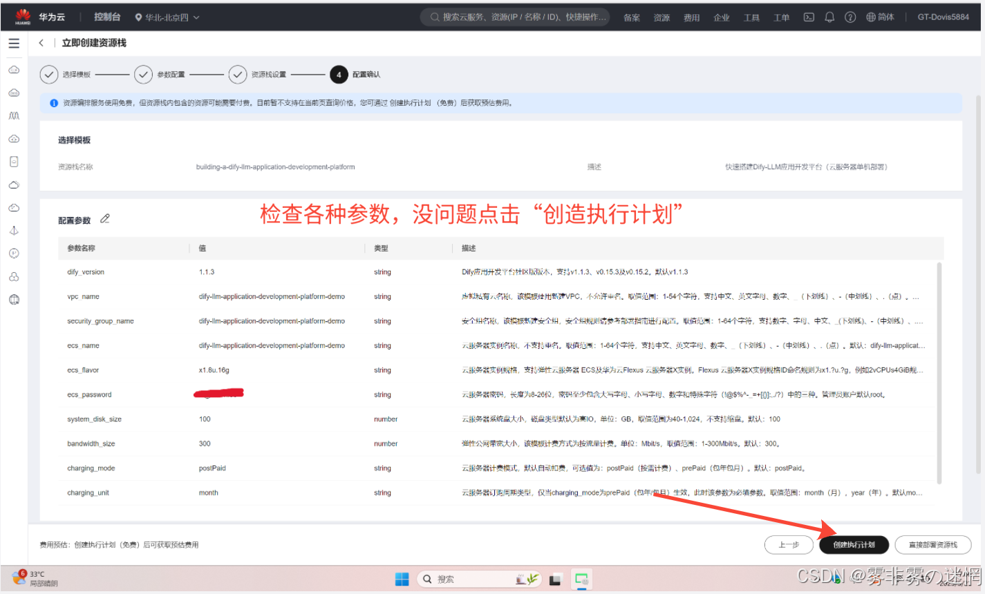
Task: Click the charging_mode value postPaid
Action: click(212, 468)
